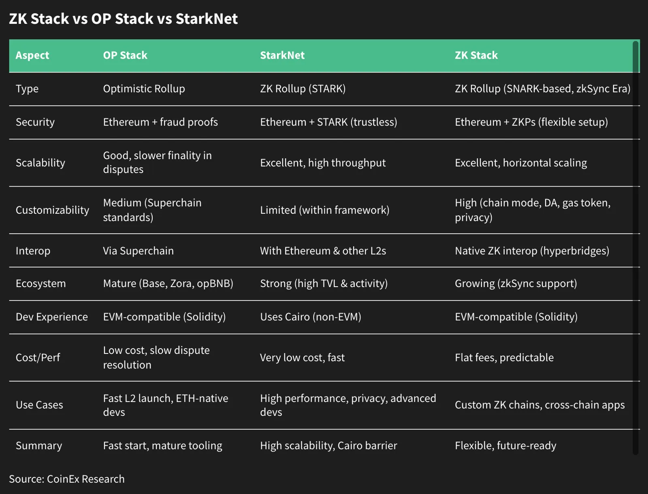Click the Cost/Perf row label

pos(38,358)
